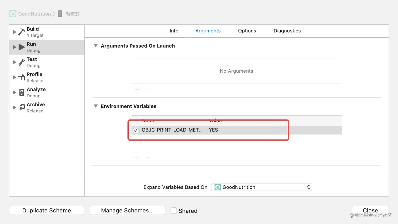Image resolution: width=398 pixels, height=224 pixels.
Task: Click the Run play icon
Action: [22, 47]
